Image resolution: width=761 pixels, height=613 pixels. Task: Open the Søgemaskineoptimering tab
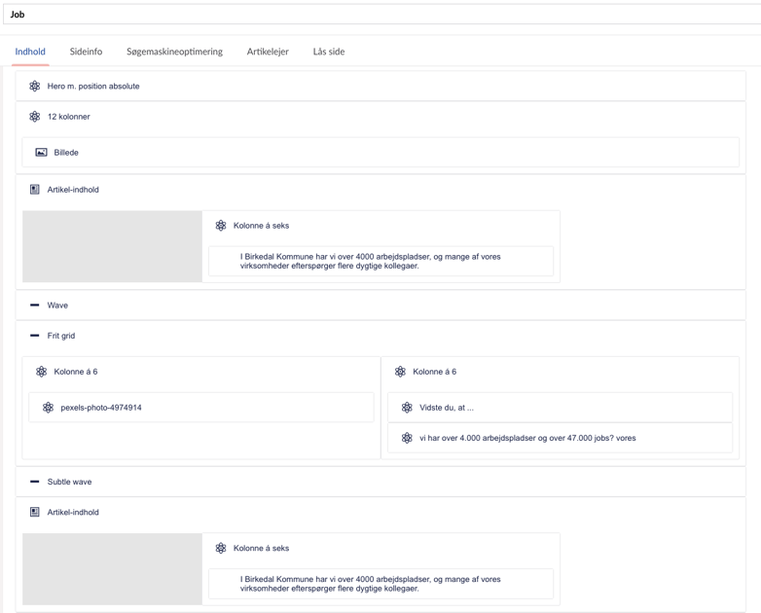[x=174, y=52]
